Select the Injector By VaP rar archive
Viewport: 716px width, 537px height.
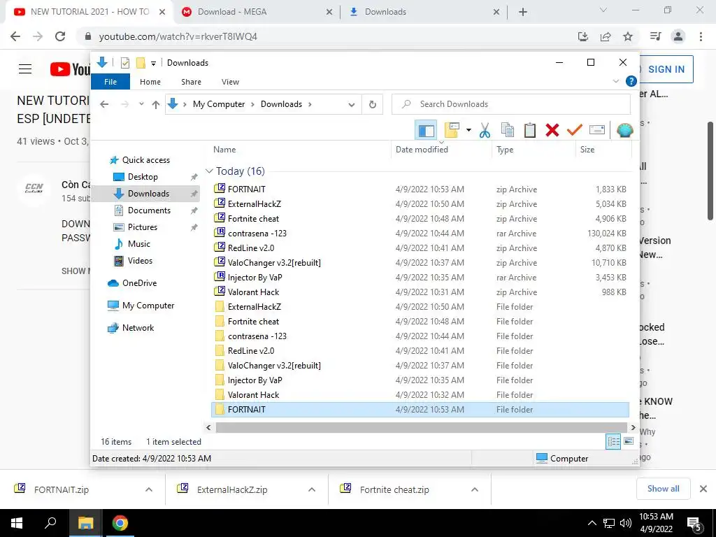[x=420, y=277]
